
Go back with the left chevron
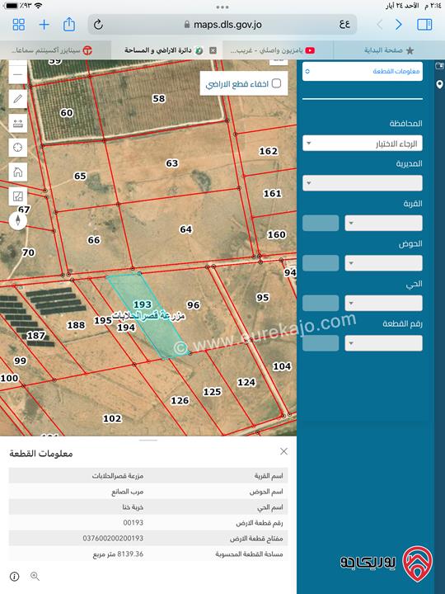coord(380,25)
